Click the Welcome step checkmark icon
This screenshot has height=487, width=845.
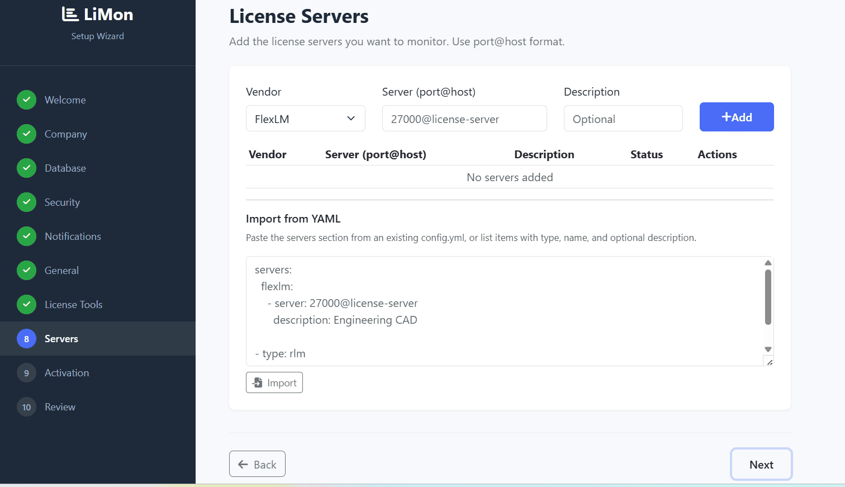[26, 100]
